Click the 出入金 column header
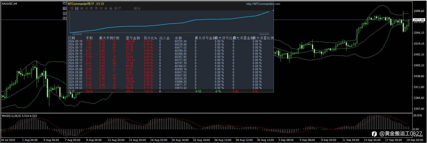Image resolution: width=427 pixels, height=143 pixels. (165, 38)
